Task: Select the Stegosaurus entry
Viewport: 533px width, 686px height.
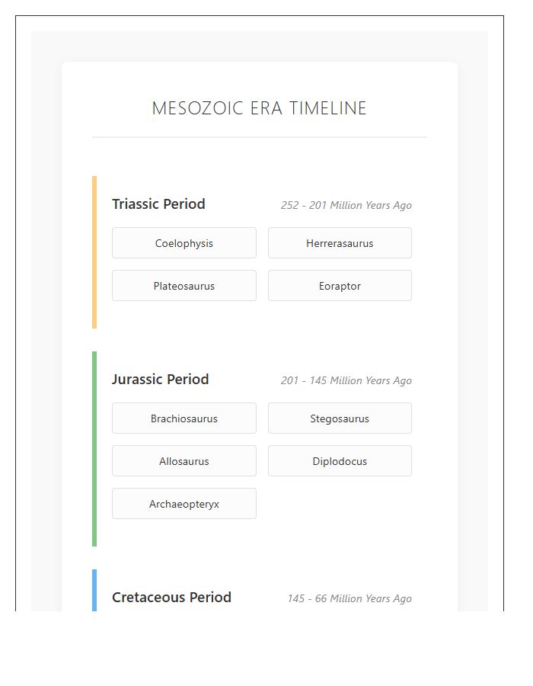Action: click(340, 418)
